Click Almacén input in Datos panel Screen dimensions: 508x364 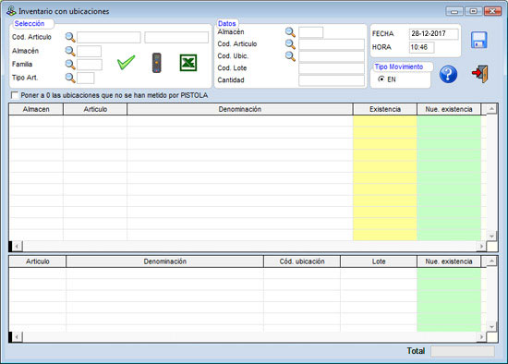[311, 32]
